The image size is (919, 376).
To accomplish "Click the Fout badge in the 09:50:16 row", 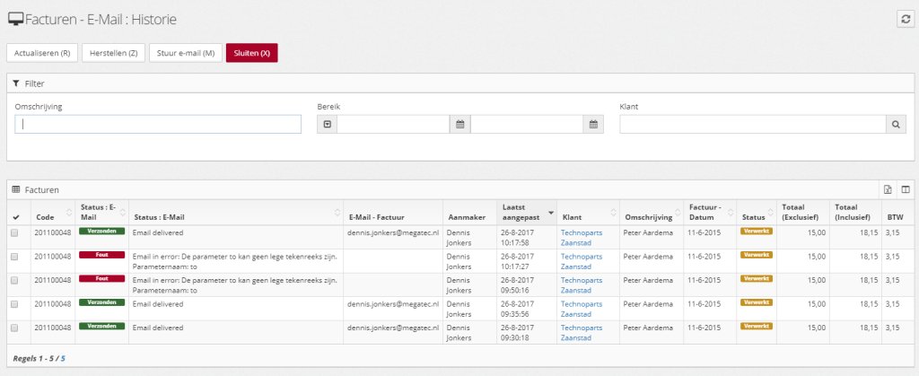I will click(x=102, y=279).
